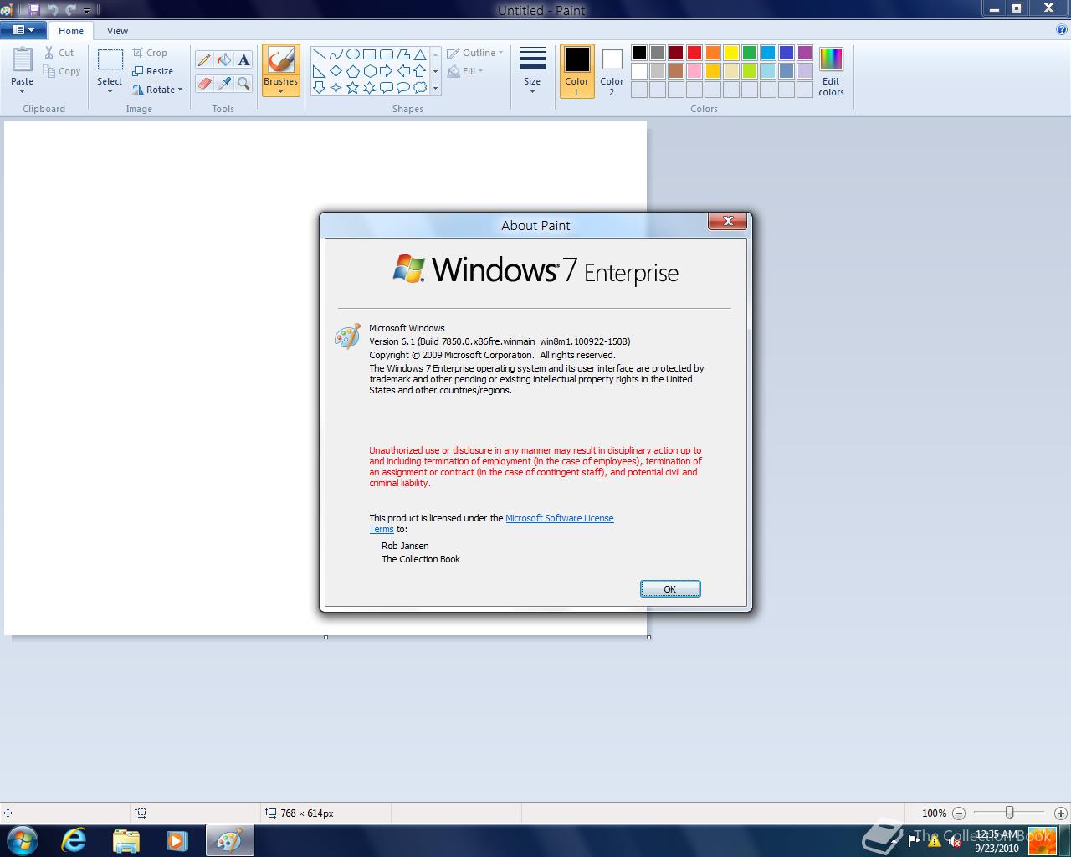Click the Paste clipboard icon
This screenshot has height=857, width=1071.
(23, 59)
